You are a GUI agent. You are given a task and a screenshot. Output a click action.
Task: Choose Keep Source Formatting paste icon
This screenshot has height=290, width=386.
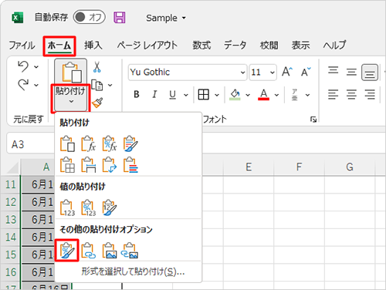coord(130,143)
